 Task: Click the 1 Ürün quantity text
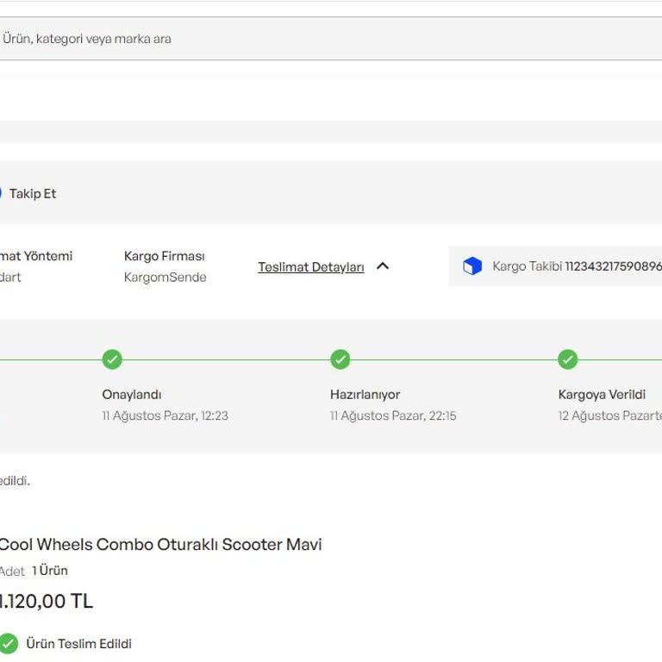(x=49, y=571)
